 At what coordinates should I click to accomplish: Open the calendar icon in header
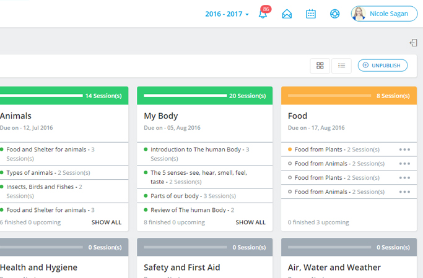(311, 14)
